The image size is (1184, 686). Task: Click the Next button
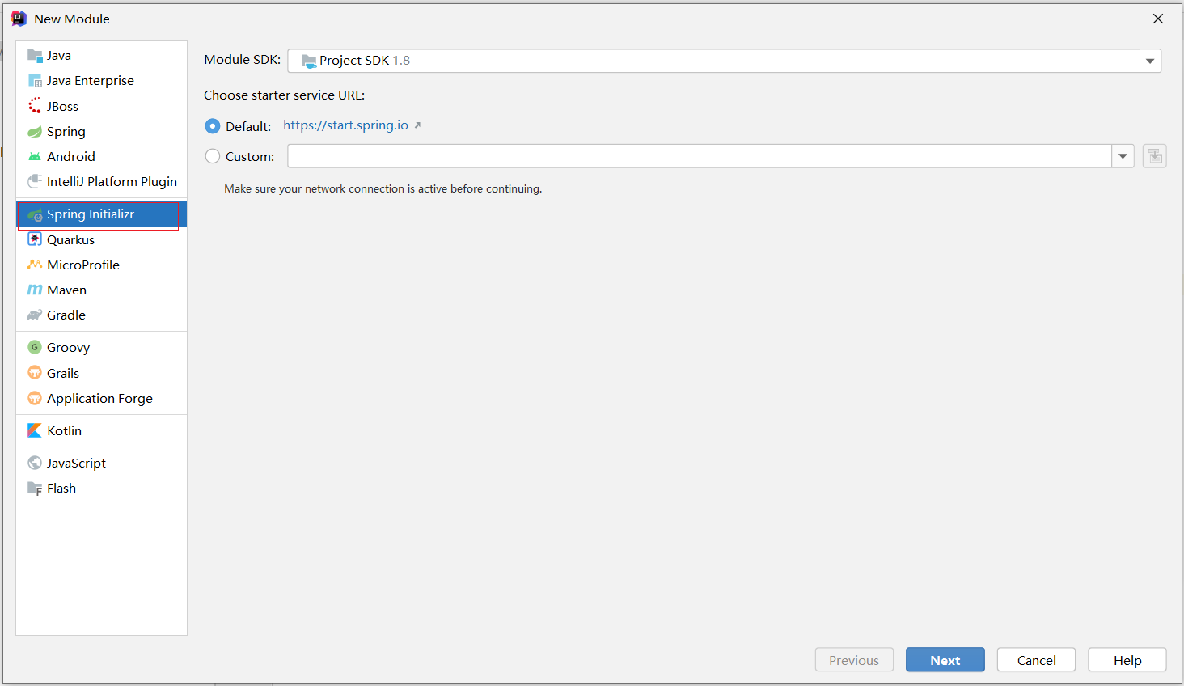(x=945, y=660)
